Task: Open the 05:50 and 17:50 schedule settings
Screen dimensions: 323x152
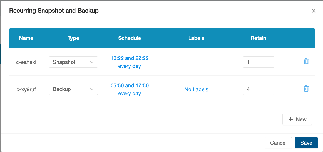Action: pos(129,89)
